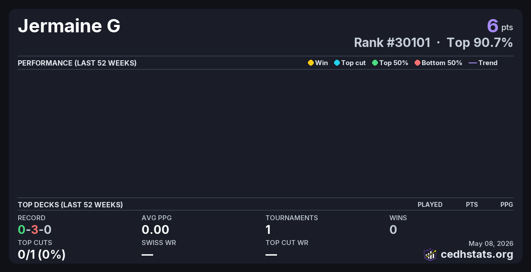Click the cedhstats.org logo icon
The height and width of the screenshot is (272, 531).
430,254
